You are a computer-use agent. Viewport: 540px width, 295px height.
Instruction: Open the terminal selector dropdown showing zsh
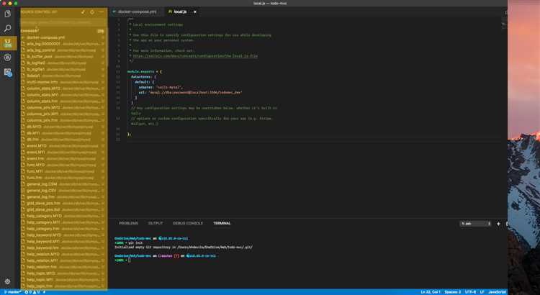(475, 224)
